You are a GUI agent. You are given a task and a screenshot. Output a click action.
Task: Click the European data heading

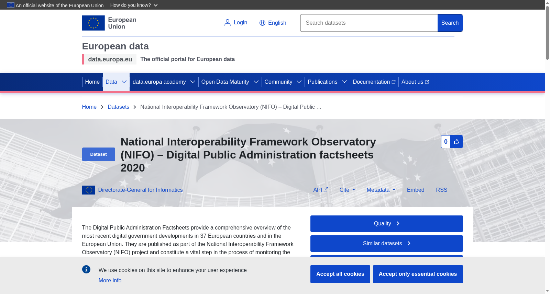pos(115,46)
